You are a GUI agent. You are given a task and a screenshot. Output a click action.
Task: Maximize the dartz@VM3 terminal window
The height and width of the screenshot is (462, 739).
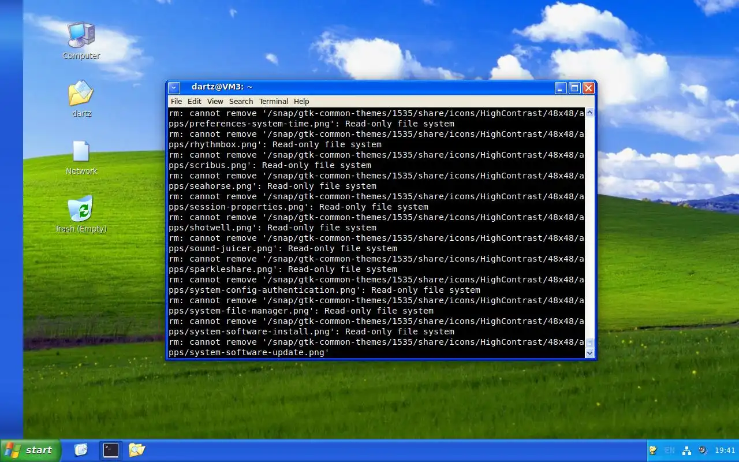574,88
